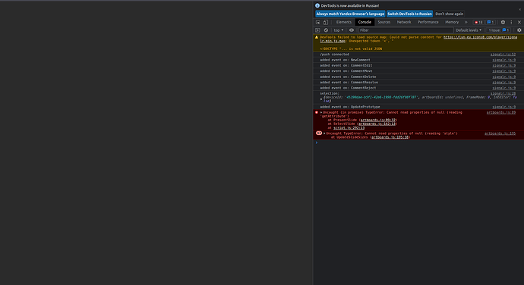Clear the console output
524x285 pixels.
pyautogui.click(x=326, y=30)
